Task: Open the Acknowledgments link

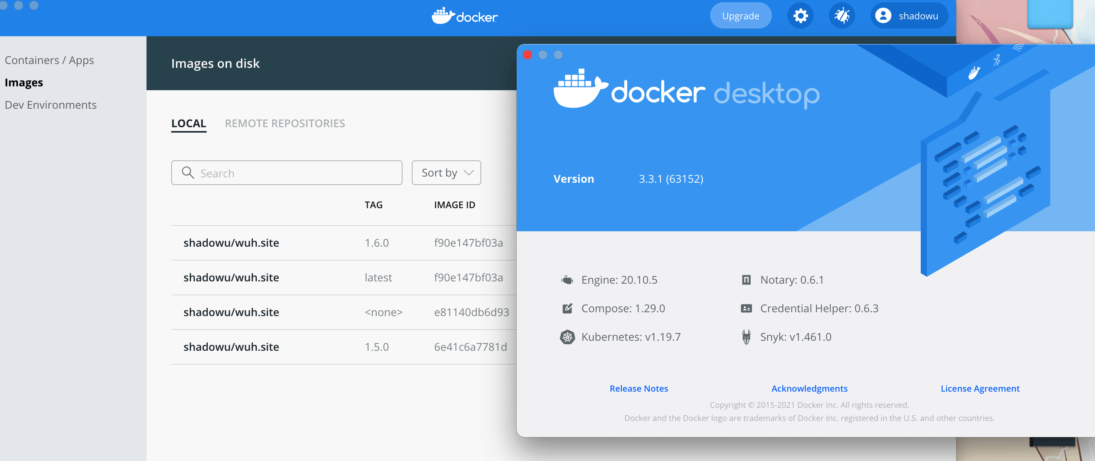Action: [x=809, y=389]
